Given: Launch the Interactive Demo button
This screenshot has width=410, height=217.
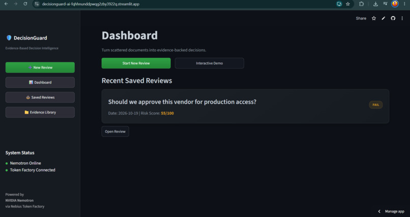Looking at the screenshot, I should pos(210,63).
